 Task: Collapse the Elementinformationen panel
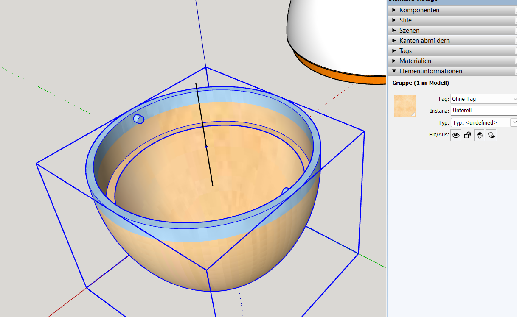[x=430, y=71]
